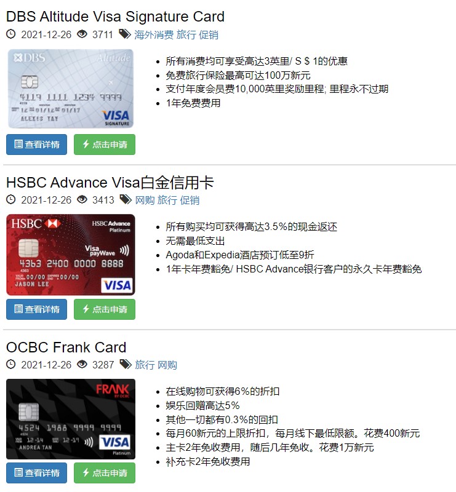Viewport: 456px width, 492px height.
Task: Open 查看详情 for HSBC Advance card
Action: click(36, 309)
